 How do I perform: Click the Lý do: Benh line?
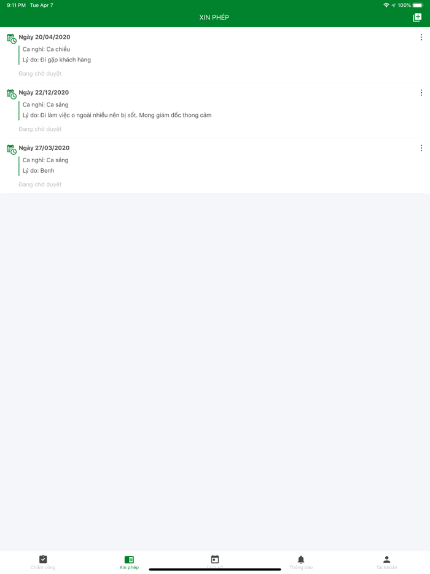pyautogui.click(x=39, y=171)
